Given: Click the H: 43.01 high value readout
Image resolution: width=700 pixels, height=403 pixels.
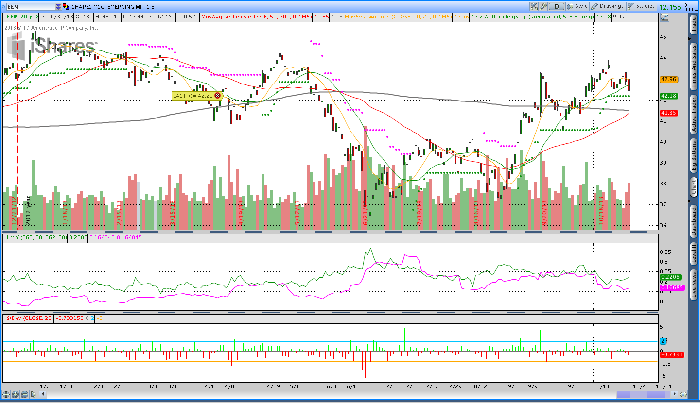Looking at the screenshot, I should point(106,17).
